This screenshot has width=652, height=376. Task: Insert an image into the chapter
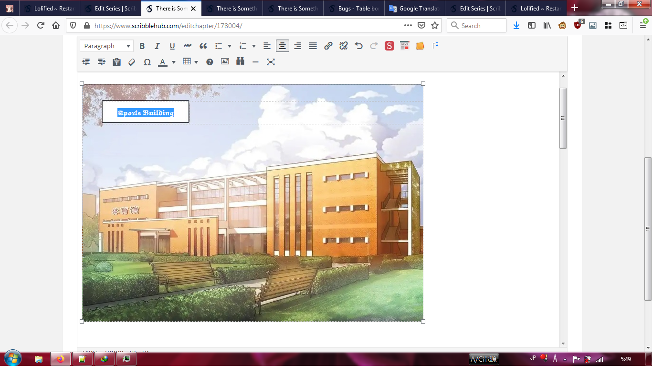pyautogui.click(x=225, y=61)
